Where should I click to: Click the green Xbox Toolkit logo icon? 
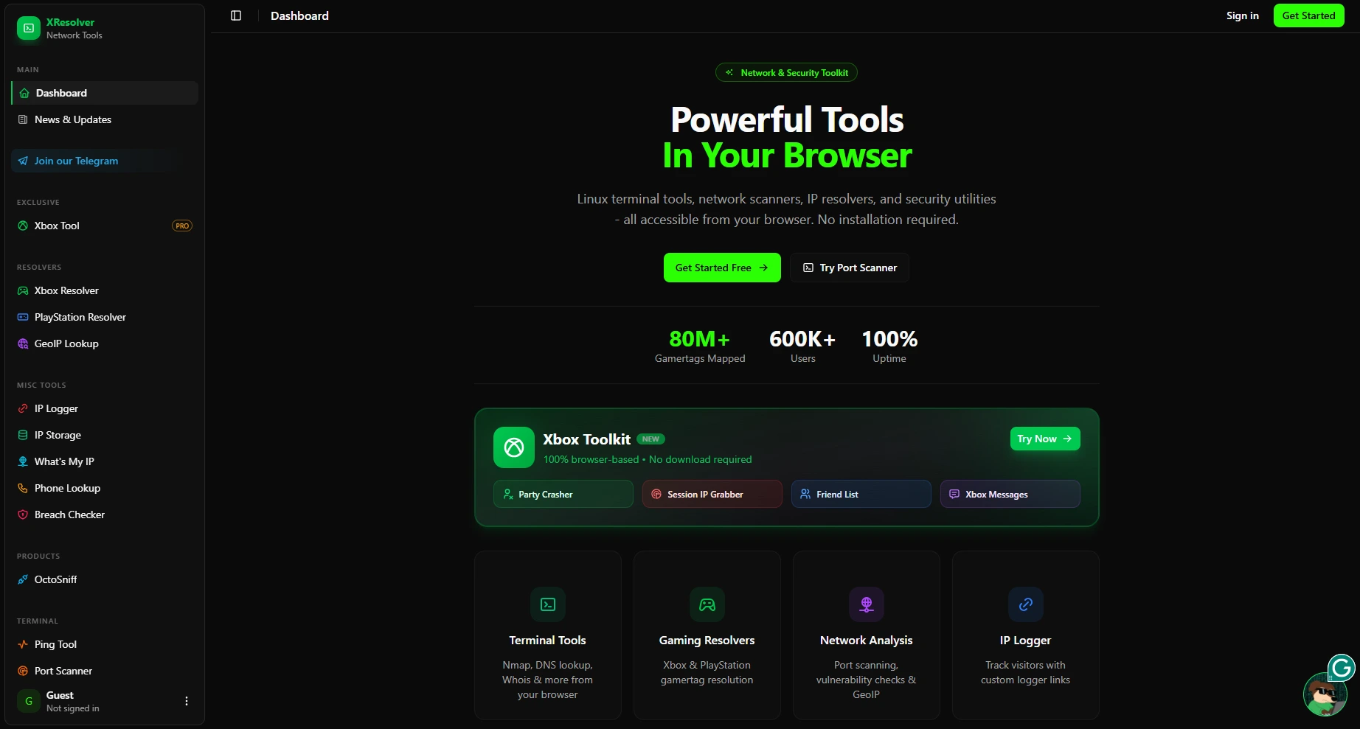tap(514, 447)
